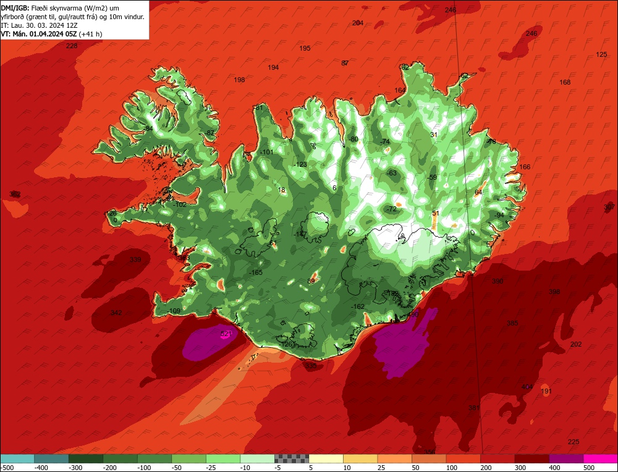Viewport: 618px width, 472px height.
Task: Click the value '125' on the map
Action: (x=601, y=54)
